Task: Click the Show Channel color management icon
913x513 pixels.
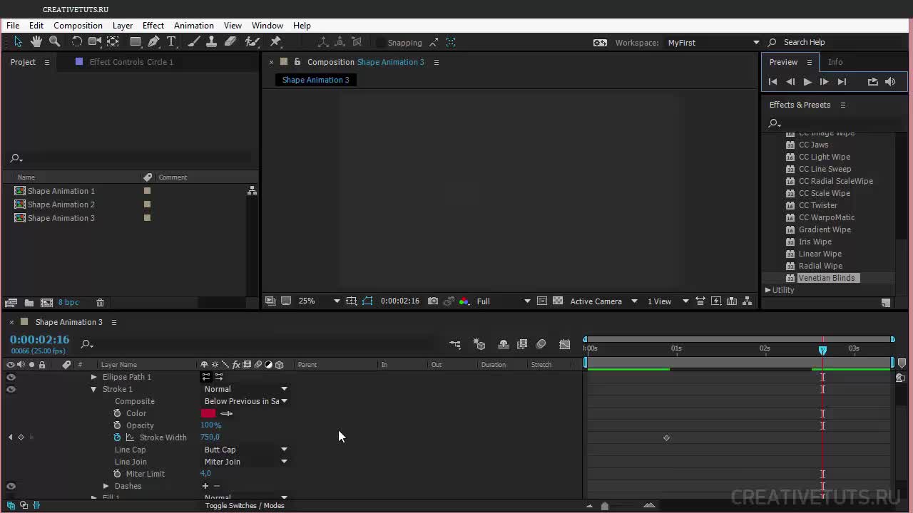Action: click(x=464, y=301)
